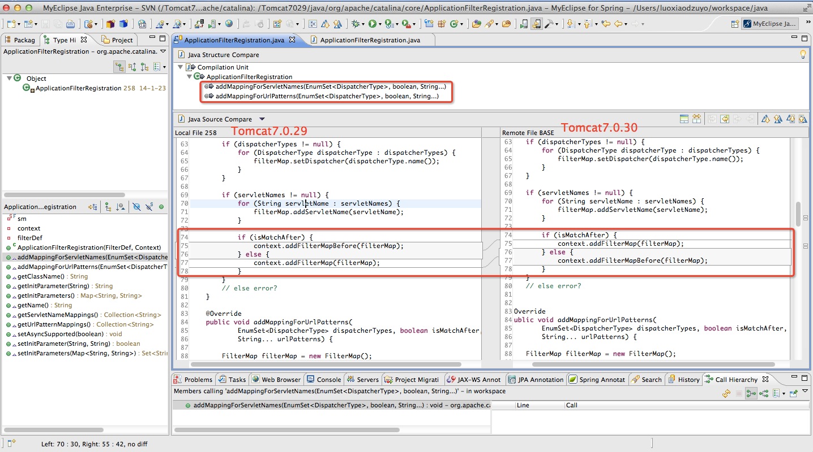This screenshot has width=813, height=452.
Task: Click the Swap Left and Right view icon in compare toolbar
Action: click(x=696, y=119)
